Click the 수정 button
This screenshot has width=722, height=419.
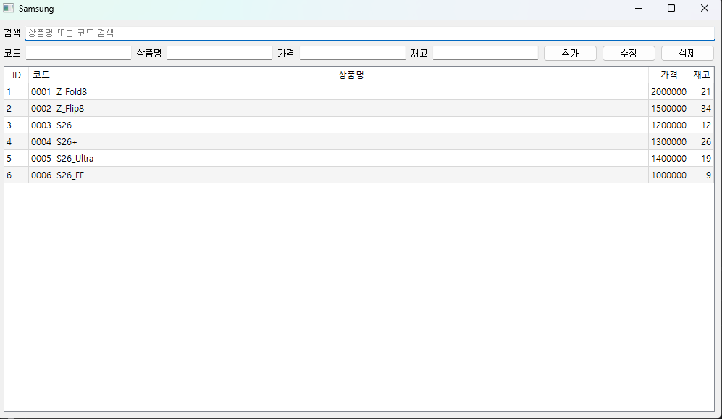[629, 54]
